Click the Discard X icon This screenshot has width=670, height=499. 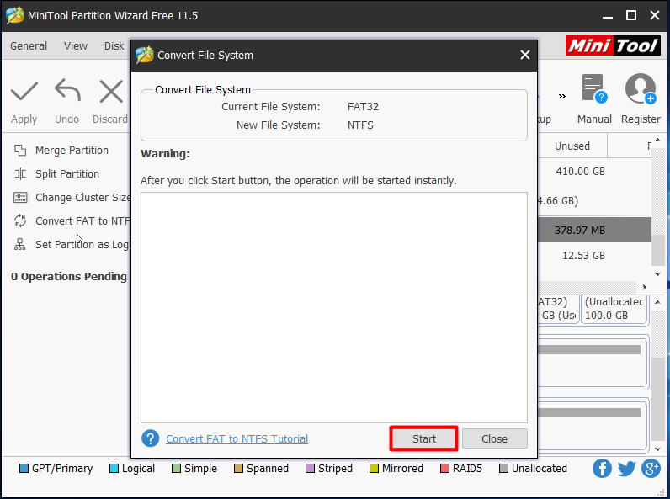[110, 92]
